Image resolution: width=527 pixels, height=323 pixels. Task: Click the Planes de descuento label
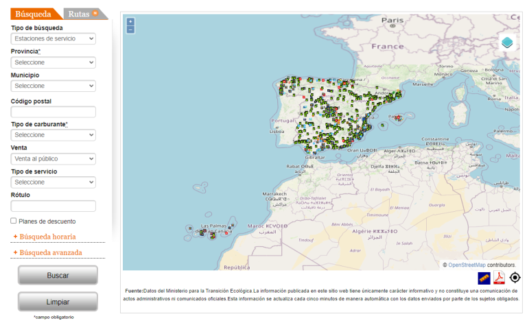click(47, 222)
